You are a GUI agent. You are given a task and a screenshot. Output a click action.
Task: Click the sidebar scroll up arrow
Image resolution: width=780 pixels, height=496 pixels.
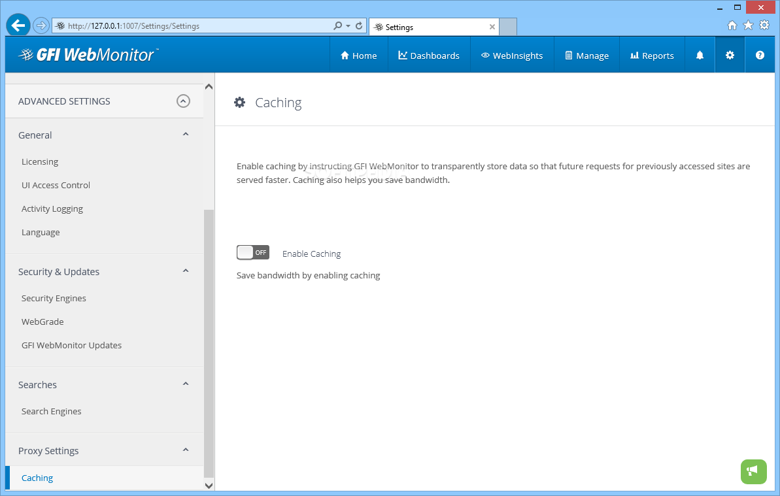pos(209,87)
